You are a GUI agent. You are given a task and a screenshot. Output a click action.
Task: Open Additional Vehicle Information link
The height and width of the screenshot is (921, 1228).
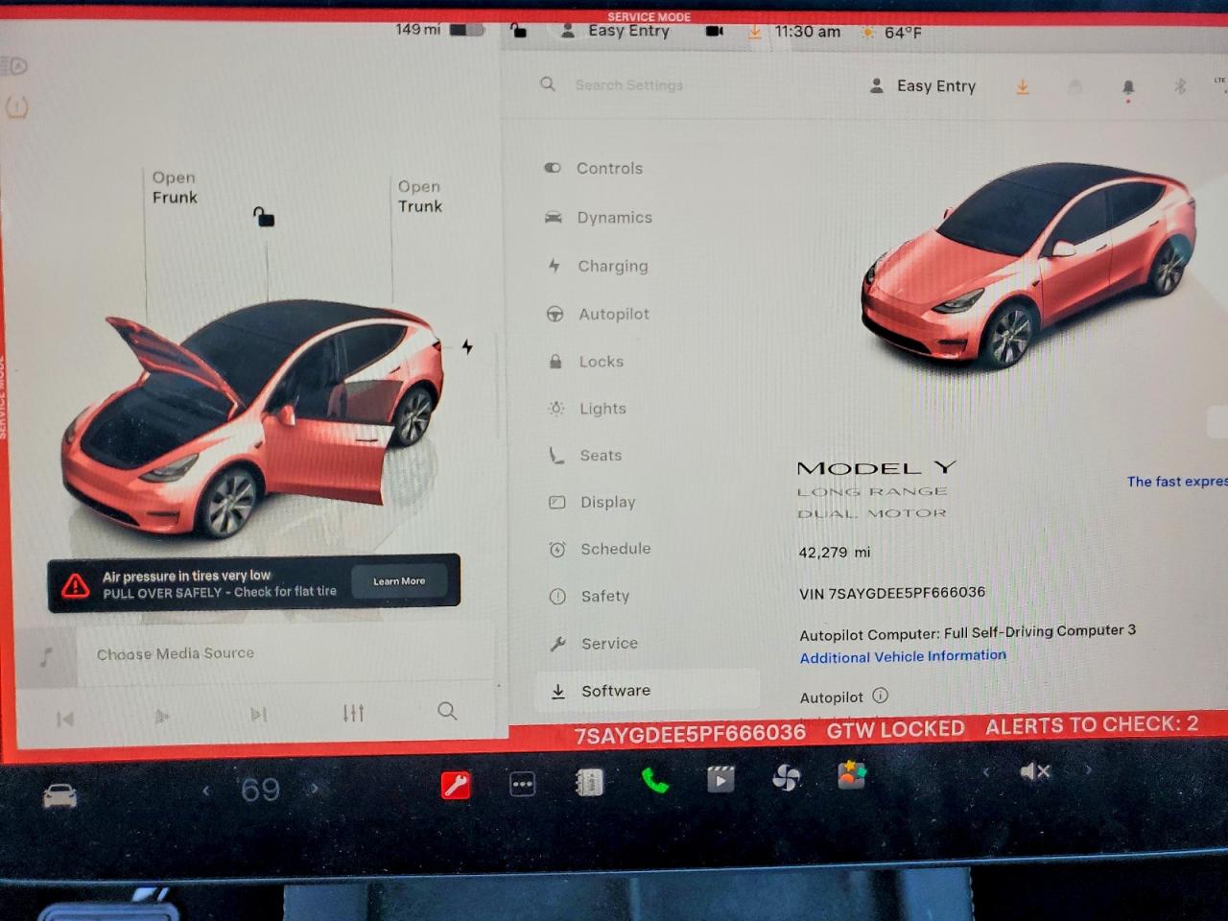[x=903, y=656]
